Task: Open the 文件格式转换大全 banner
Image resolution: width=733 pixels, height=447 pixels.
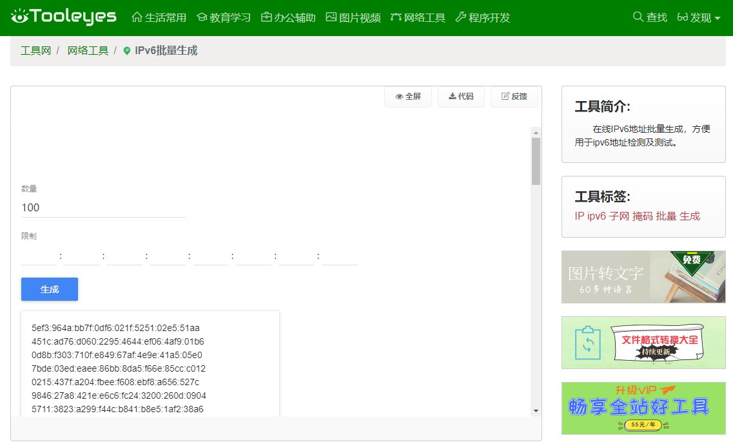Action: (643, 343)
